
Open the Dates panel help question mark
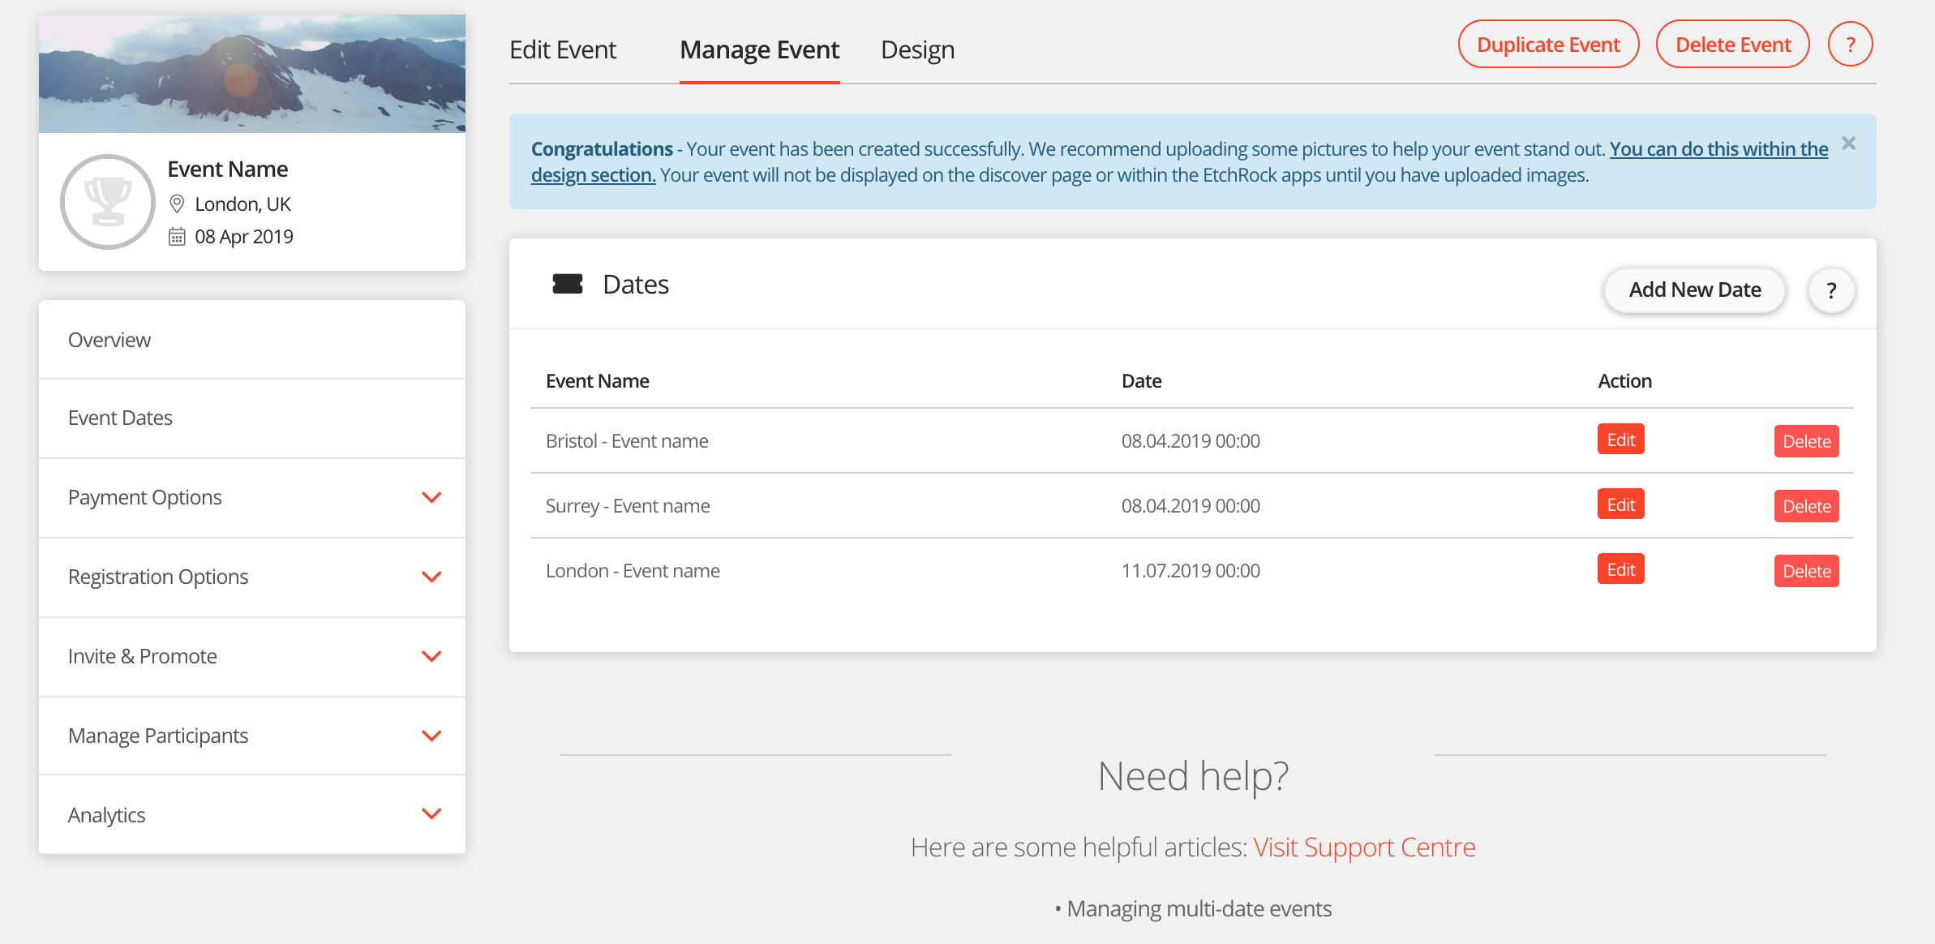click(1830, 290)
